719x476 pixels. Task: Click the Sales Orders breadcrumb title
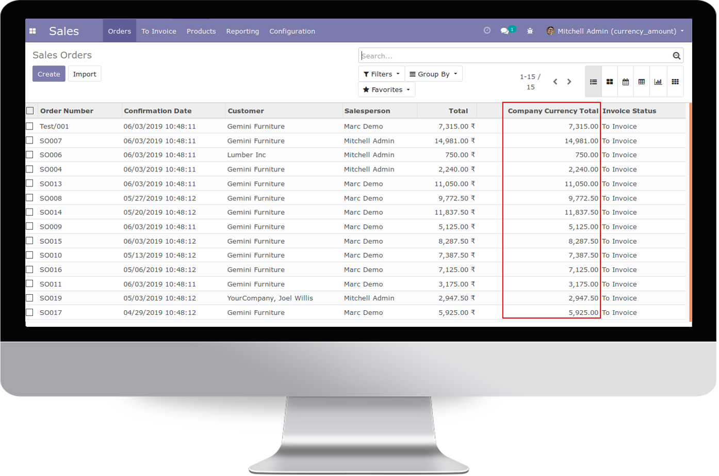tap(62, 55)
